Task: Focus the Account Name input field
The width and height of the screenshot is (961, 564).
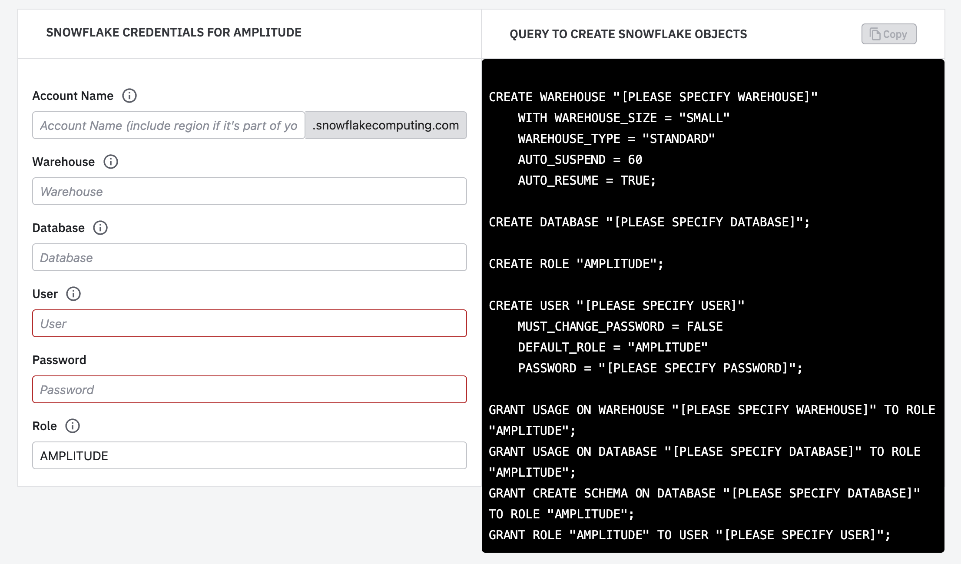Action: pos(169,126)
